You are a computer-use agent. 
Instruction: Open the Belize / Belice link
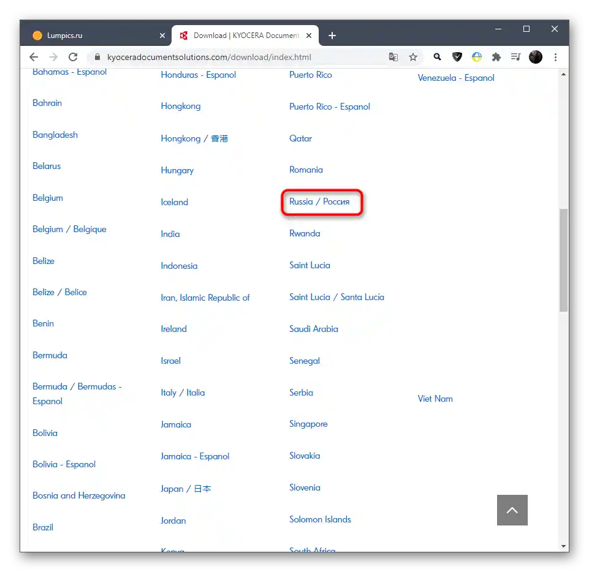[x=59, y=292]
